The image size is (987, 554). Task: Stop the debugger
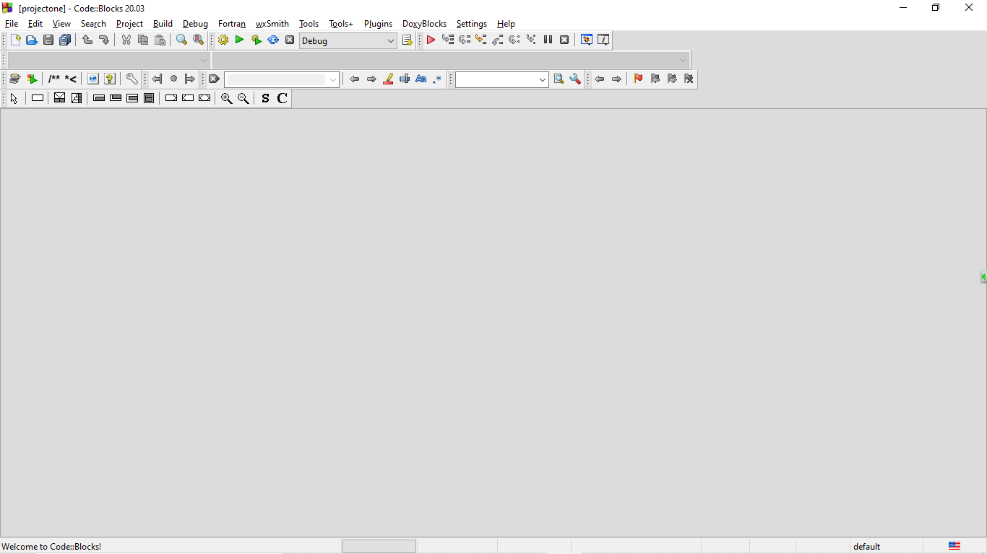coord(564,40)
